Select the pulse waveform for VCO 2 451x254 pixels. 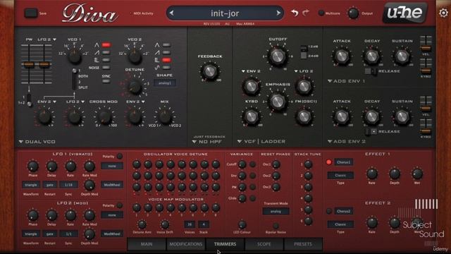pos(166,60)
